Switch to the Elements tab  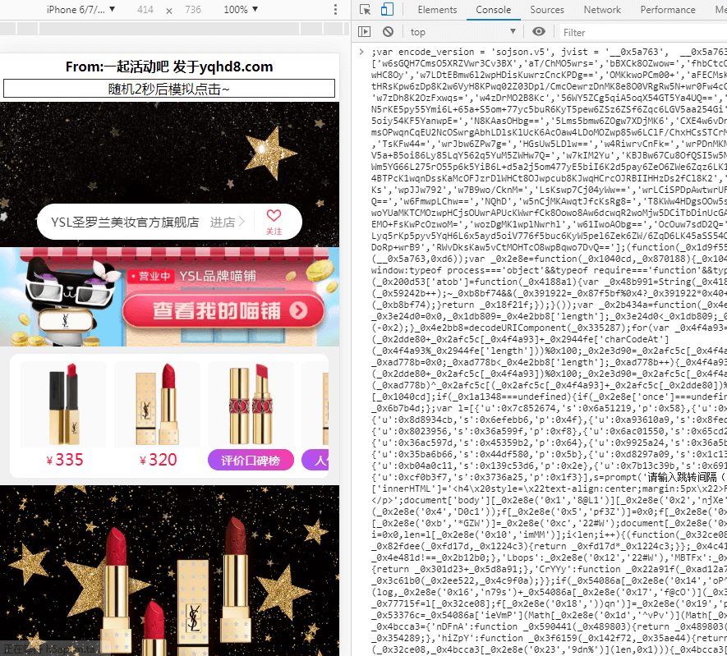(437, 10)
